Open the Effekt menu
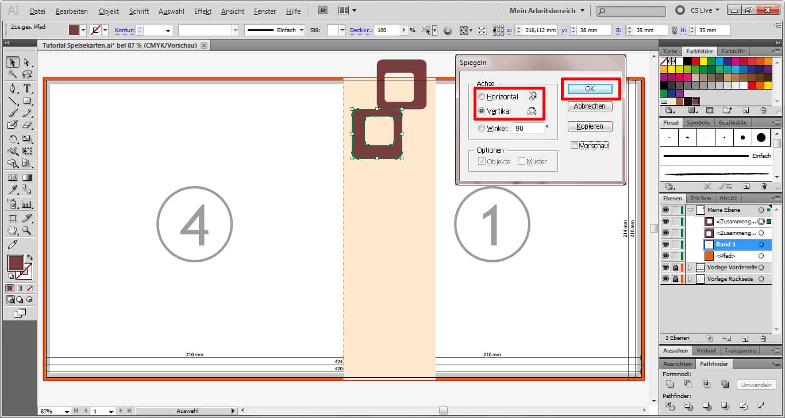The image size is (785, 418). pos(203,11)
